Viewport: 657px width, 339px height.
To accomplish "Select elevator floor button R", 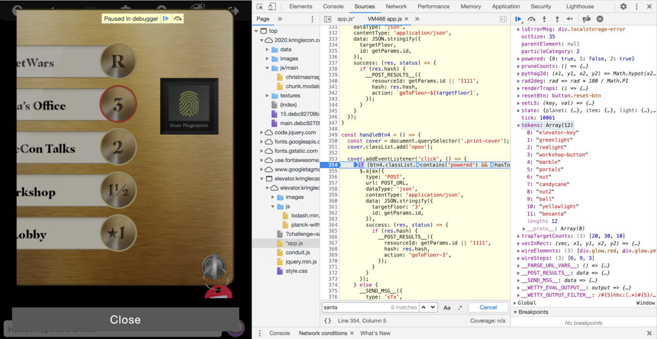I will coord(118,62).
